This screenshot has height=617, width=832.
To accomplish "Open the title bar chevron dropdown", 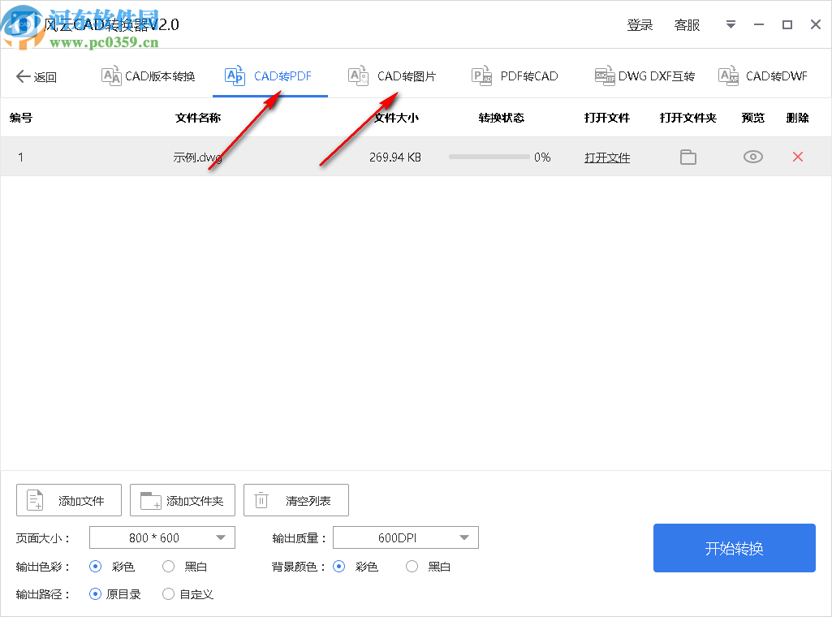I will coord(730,24).
